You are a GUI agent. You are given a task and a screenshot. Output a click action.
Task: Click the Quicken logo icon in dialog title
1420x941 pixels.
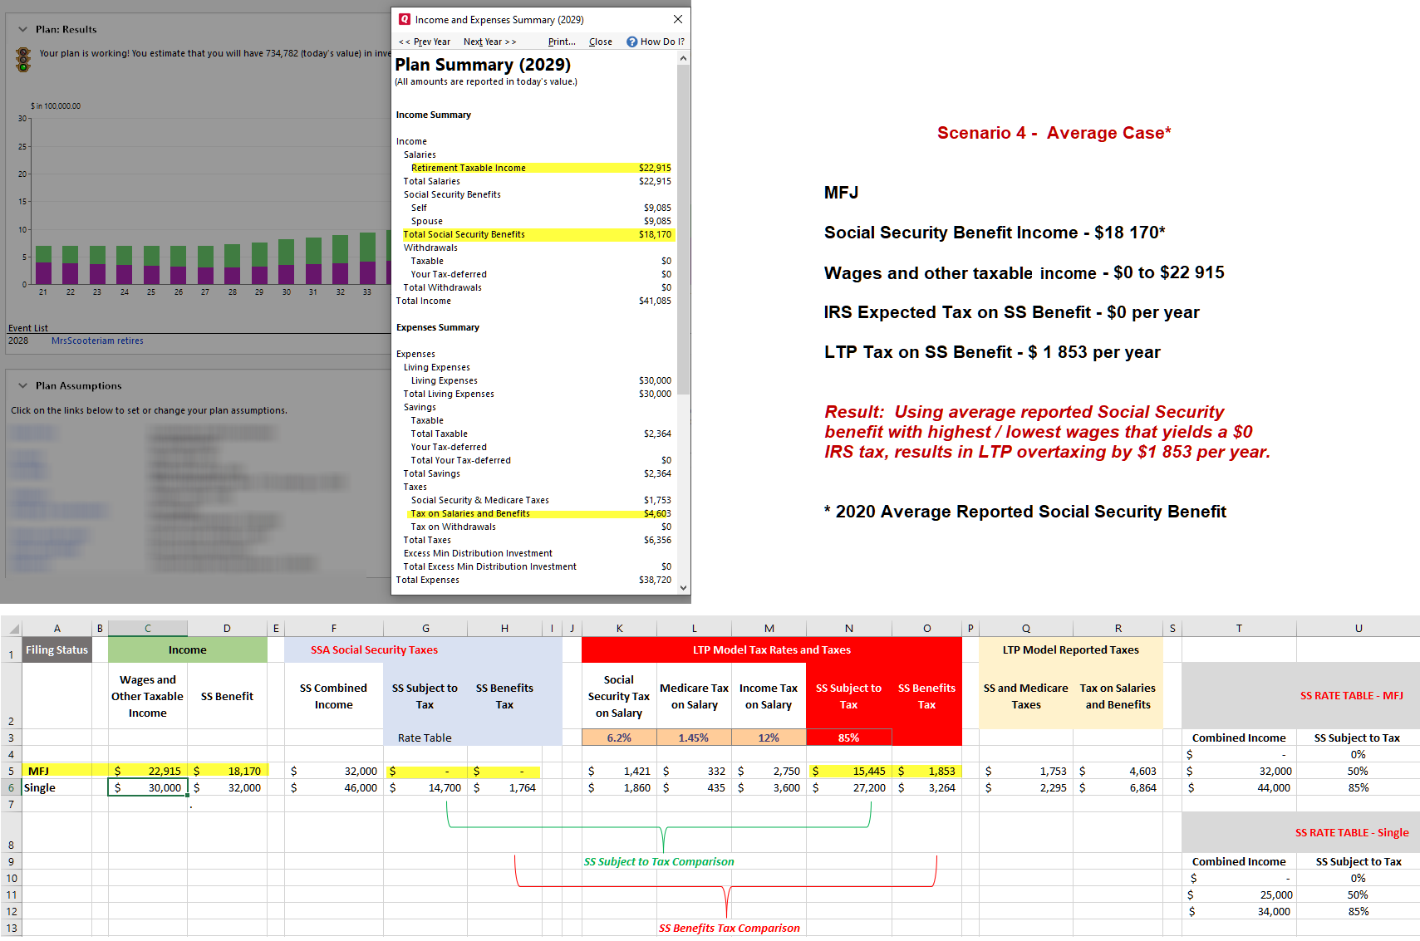pos(405,19)
